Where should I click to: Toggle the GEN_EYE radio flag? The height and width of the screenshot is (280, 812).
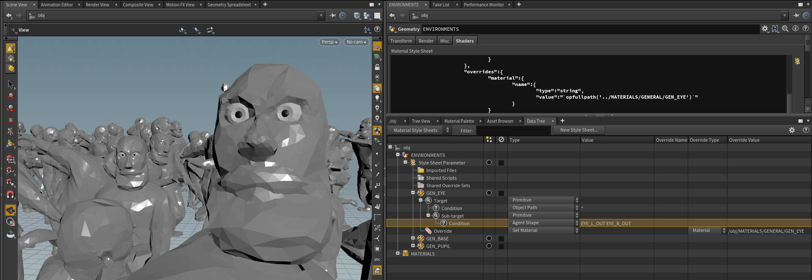(x=489, y=193)
